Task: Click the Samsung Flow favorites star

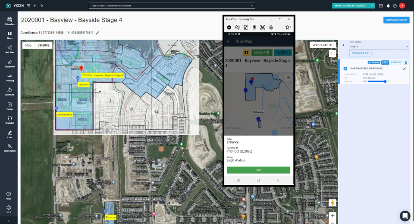Action: (288, 28)
